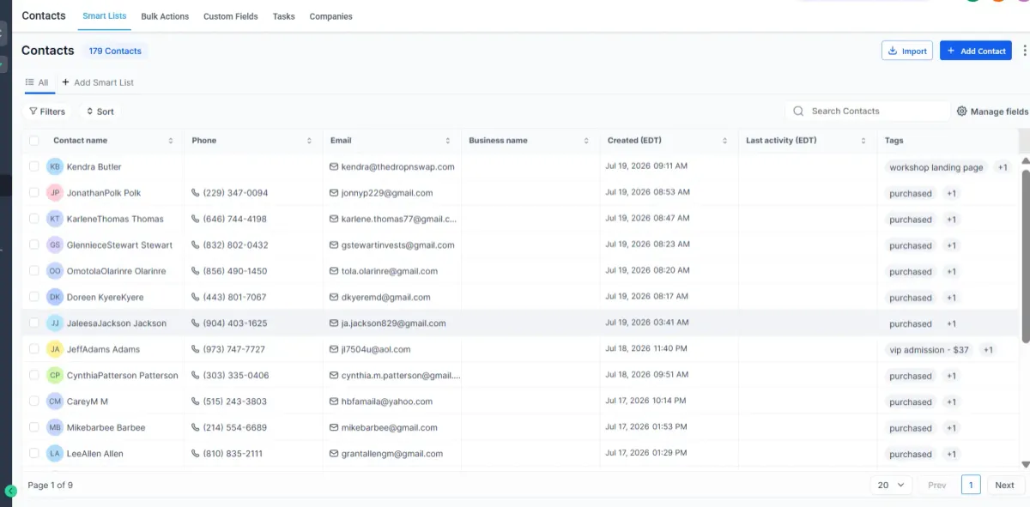The width and height of the screenshot is (1030, 507).
Task: Expand +1 tags on Kendra Butler row
Action: [1003, 167]
